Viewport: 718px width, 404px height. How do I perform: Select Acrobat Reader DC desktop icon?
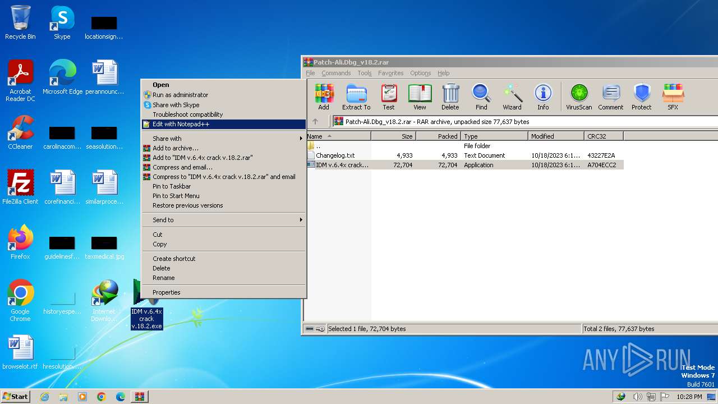[20, 80]
